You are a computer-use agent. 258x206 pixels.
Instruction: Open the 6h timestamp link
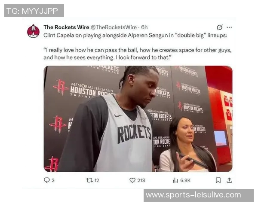click(144, 27)
